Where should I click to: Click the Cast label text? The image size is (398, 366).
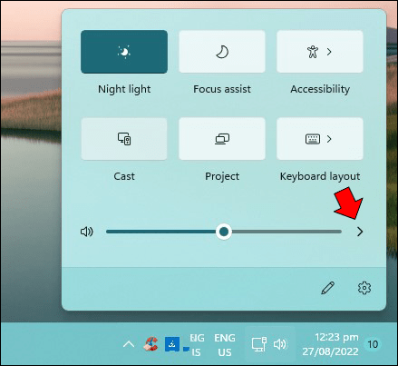[124, 176]
